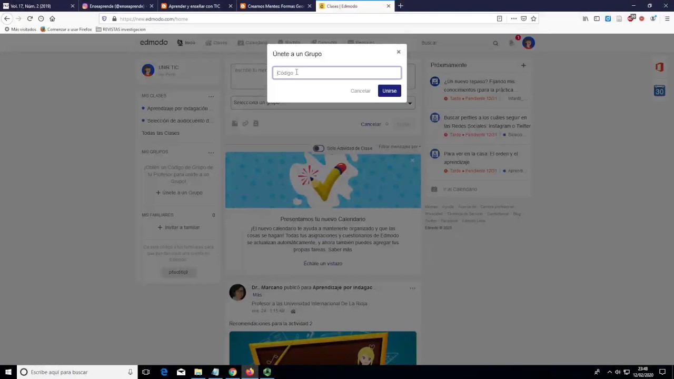Toggle the Solo Actividad de Clase switch
Screen dimensions: 674x379
pyautogui.click(x=318, y=148)
